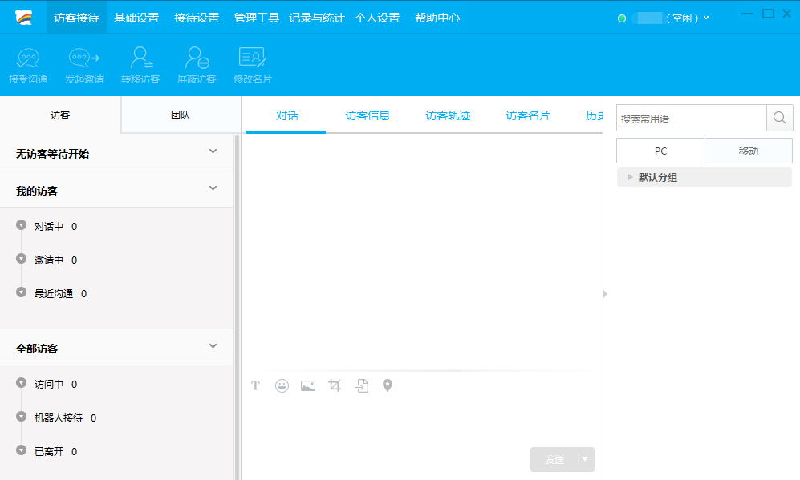
Task: Expand the 默认分组 phrase group
Action: [x=631, y=177]
